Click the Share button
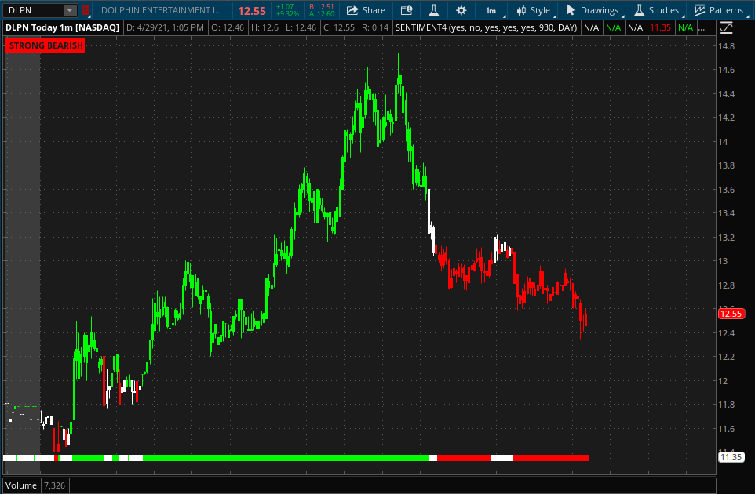This screenshot has width=755, height=494. (x=366, y=10)
